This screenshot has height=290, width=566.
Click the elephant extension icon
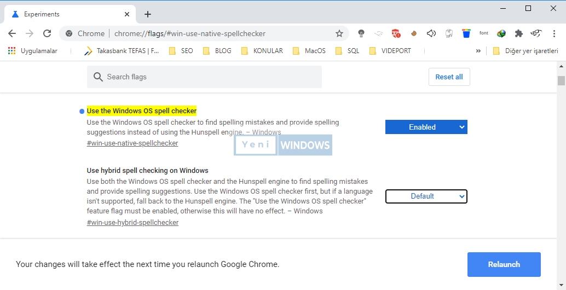pyautogui.click(x=449, y=33)
